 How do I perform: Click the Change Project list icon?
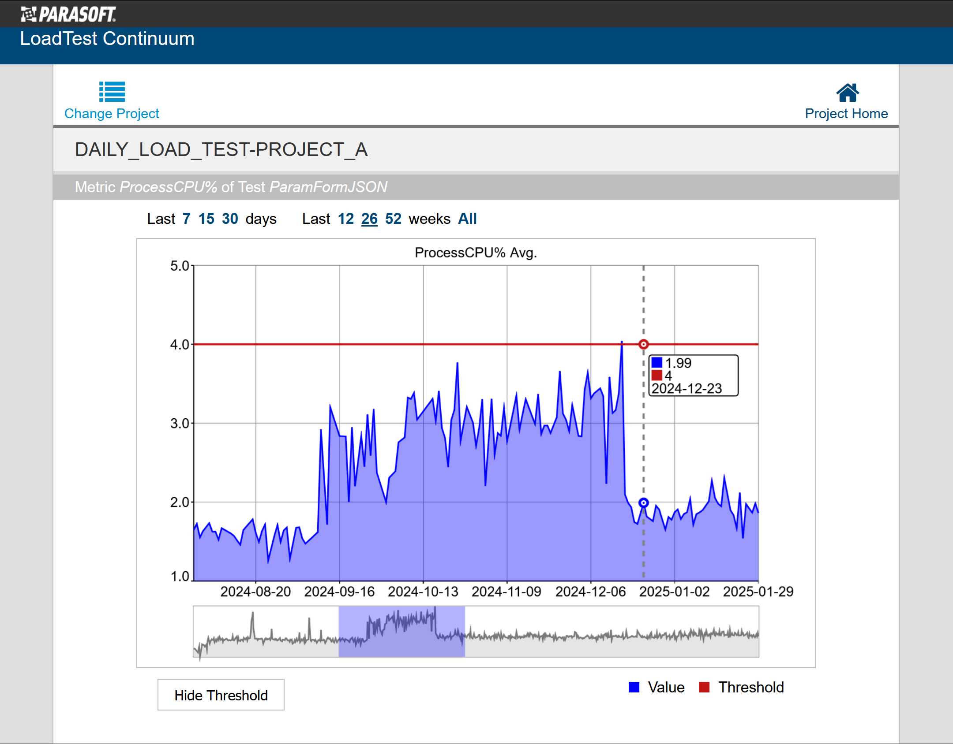click(x=112, y=92)
